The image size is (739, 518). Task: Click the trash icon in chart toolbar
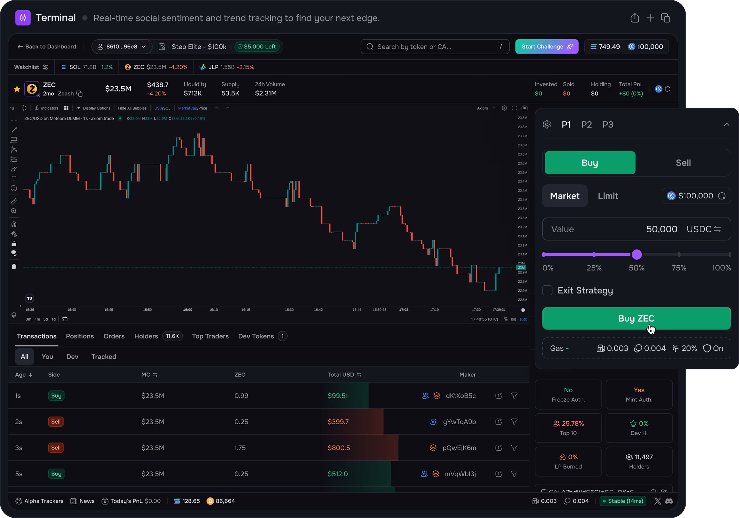tap(14, 266)
